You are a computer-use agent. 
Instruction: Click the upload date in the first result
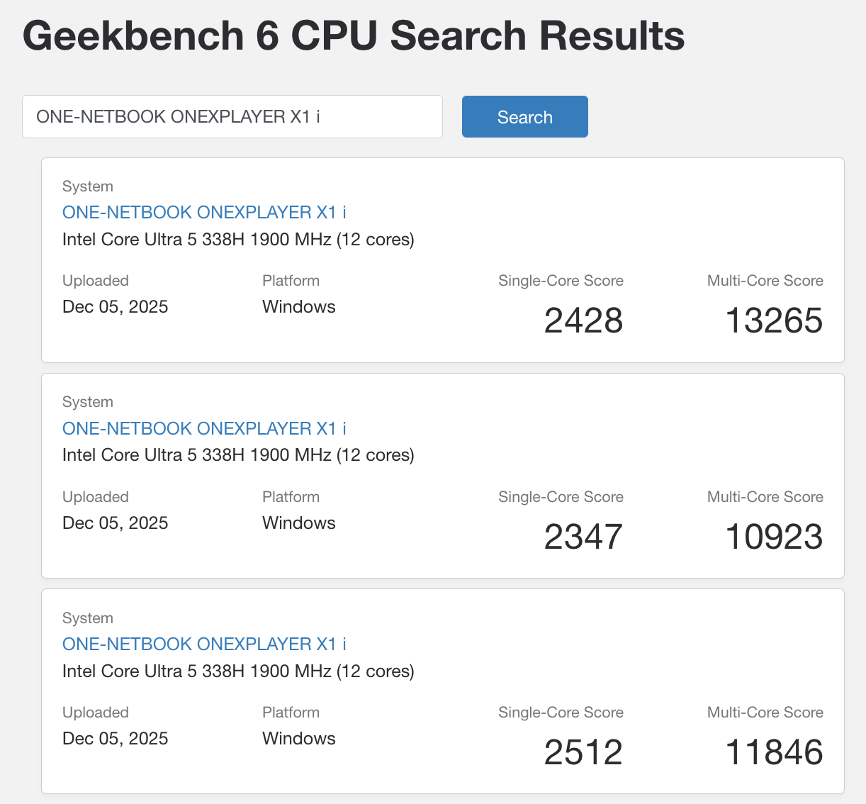click(x=115, y=307)
